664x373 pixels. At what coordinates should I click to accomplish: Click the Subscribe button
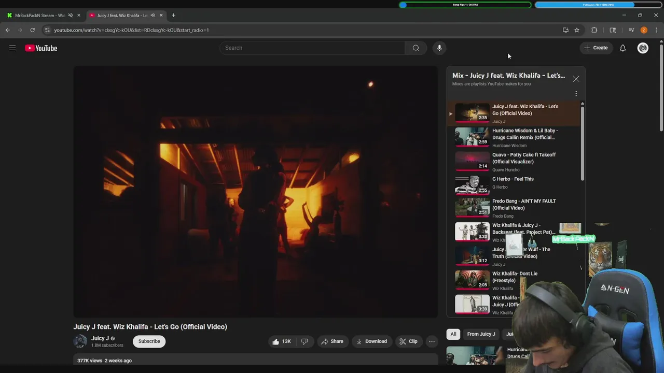pyautogui.click(x=149, y=341)
